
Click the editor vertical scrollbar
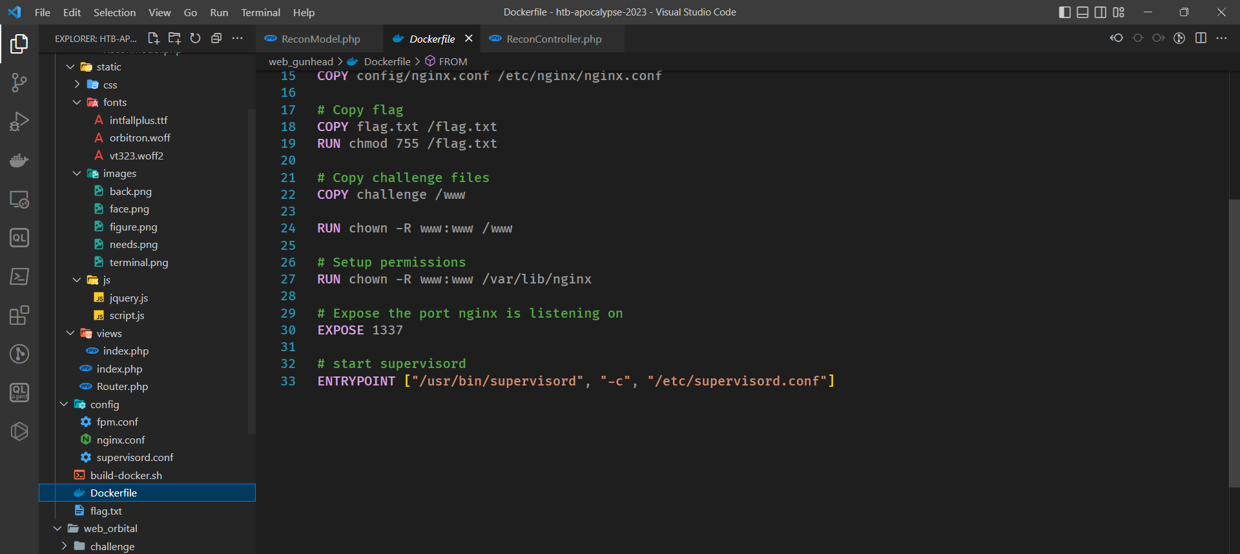1234,344
